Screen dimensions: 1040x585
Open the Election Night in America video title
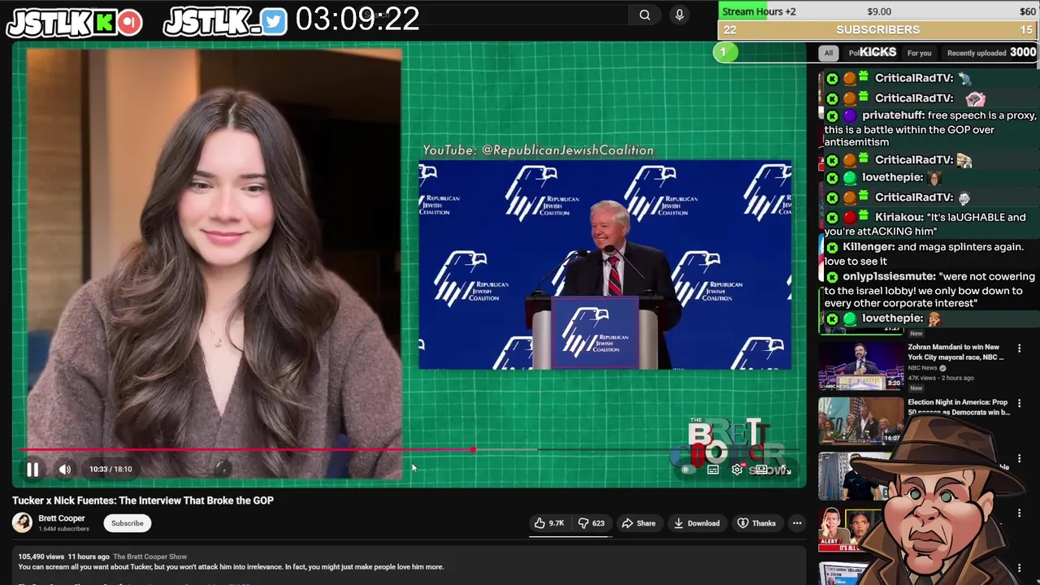[x=958, y=407]
